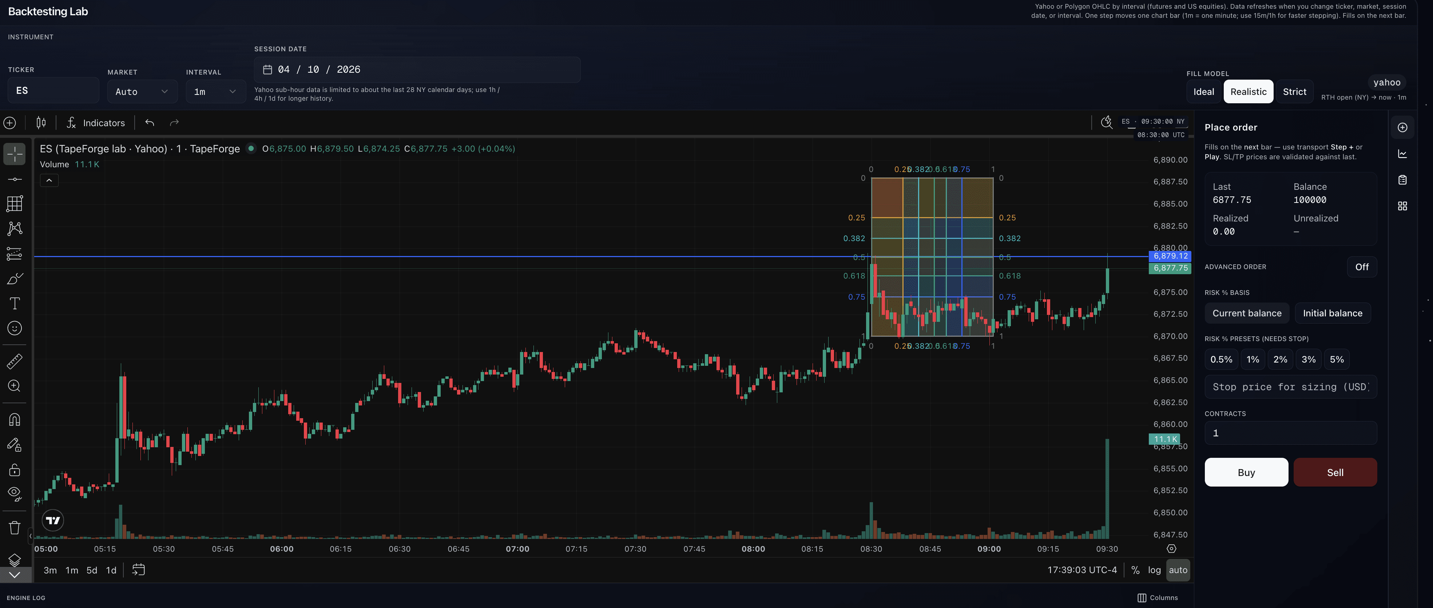Screen dimensions: 1433x608
Task: Open the Market Auto dropdown
Action: click(142, 92)
